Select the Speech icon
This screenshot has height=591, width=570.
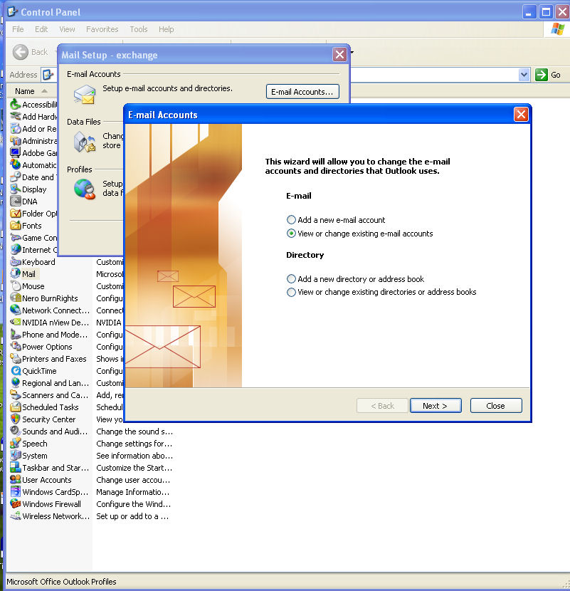16,443
